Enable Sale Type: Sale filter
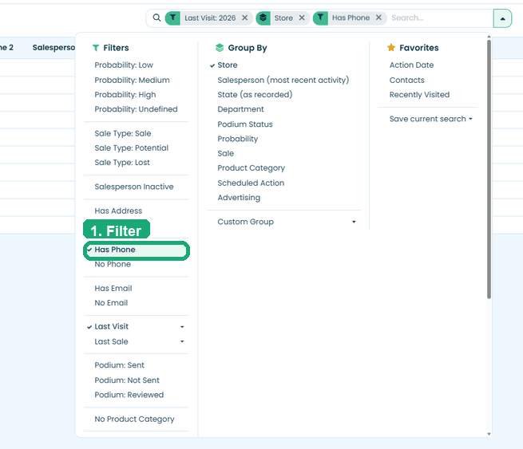Image resolution: width=523 pixels, height=449 pixels. 123,133
